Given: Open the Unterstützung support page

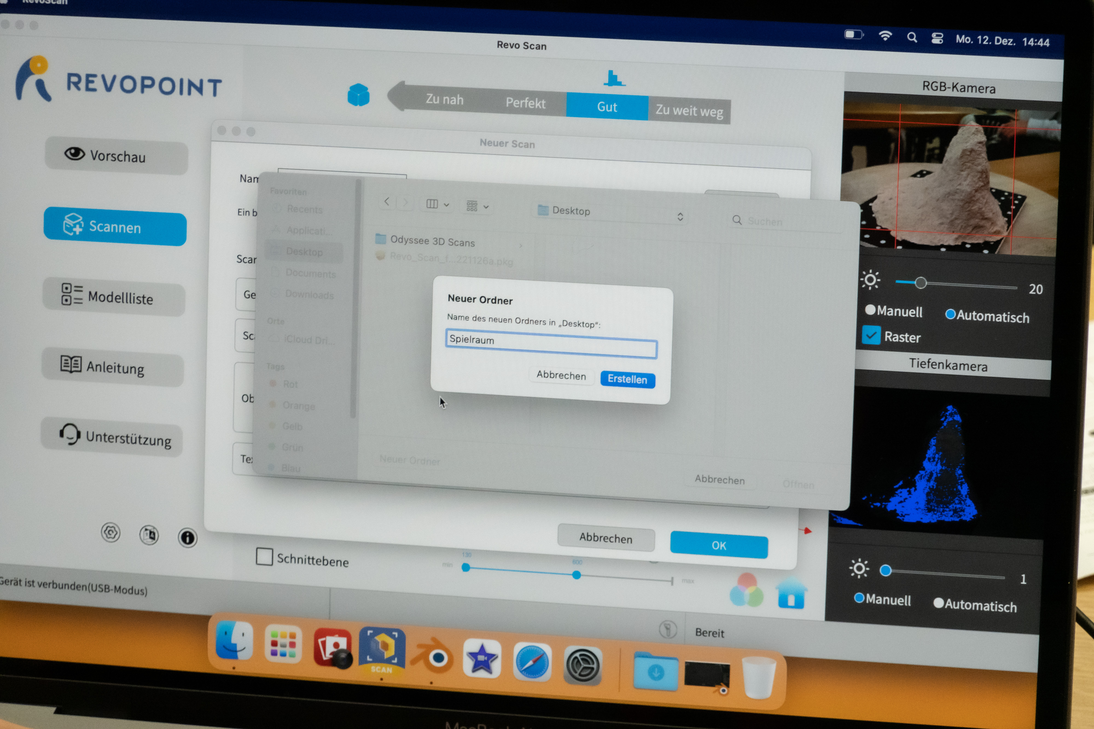Looking at the screenshot, I should 112,437.
